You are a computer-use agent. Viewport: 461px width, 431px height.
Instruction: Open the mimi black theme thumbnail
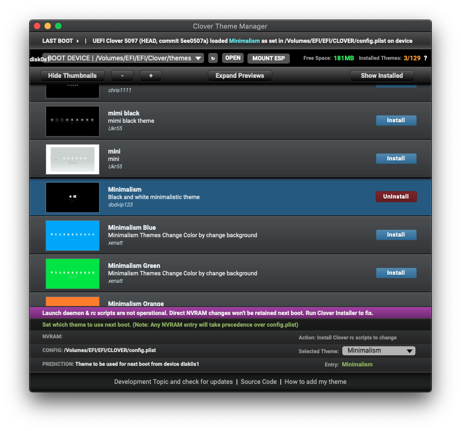[73, 121]
